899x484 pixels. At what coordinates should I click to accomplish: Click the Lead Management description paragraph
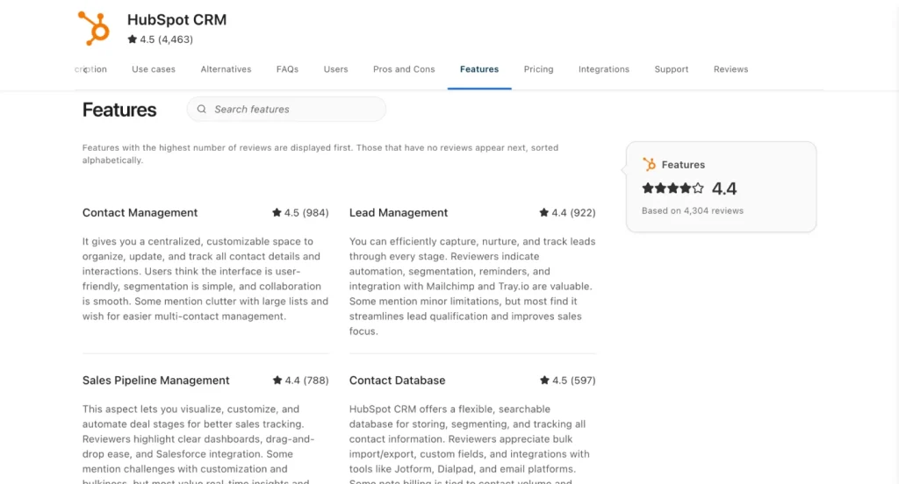pyautogui.click(x=472, y=286)
